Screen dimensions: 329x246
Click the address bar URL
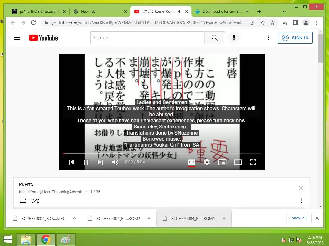point(147,23)
